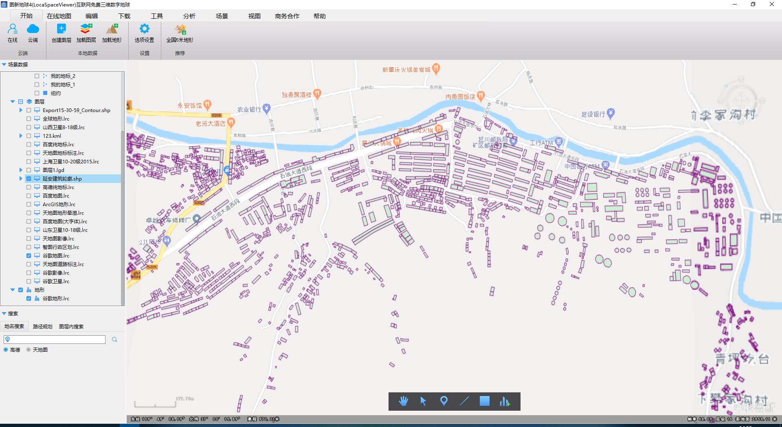The image size is (782, 427).
Task: Select the placemark pin tool
Action: (x=444, y=401)
